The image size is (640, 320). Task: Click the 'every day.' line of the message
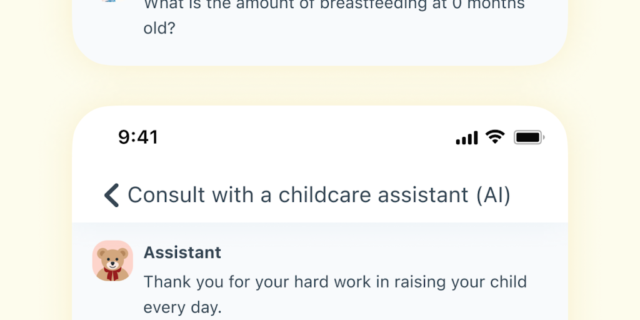[182, 307]
